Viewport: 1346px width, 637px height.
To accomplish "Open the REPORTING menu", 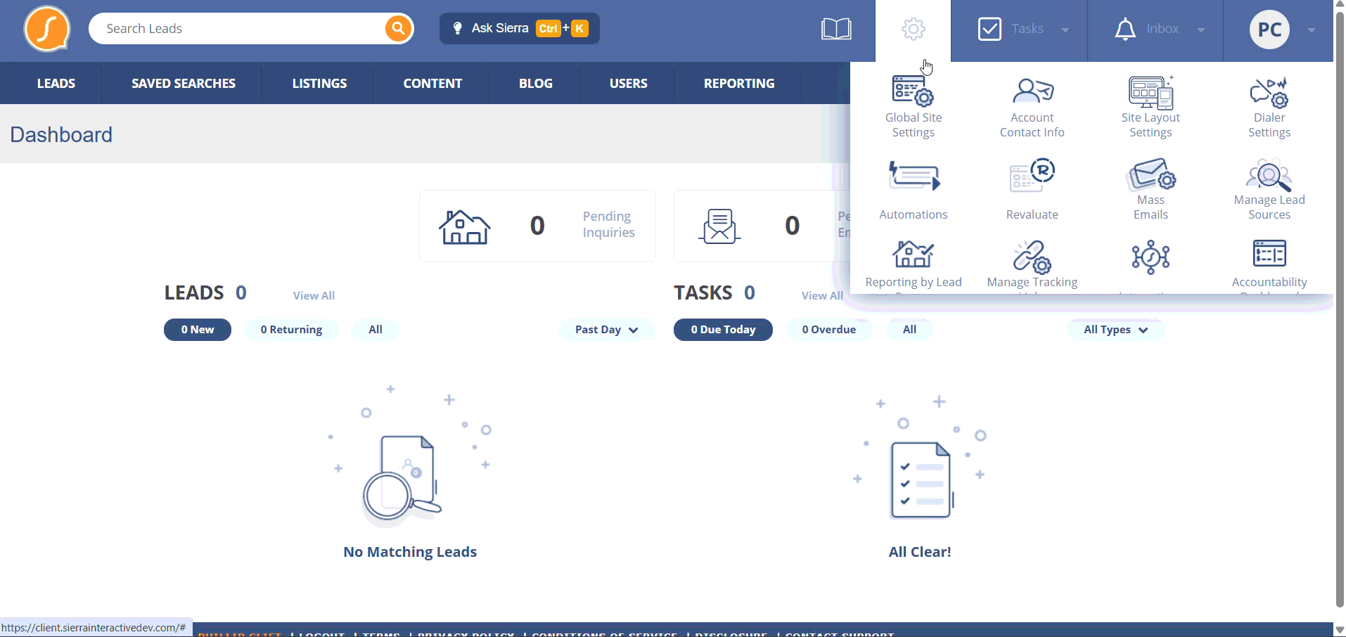I will click(x=739, y=83).
